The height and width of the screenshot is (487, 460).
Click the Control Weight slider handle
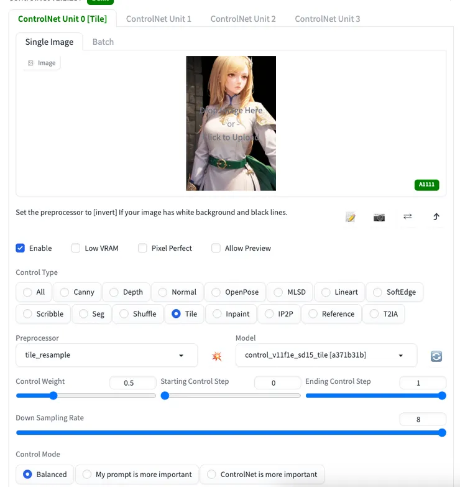pos(53,396)
